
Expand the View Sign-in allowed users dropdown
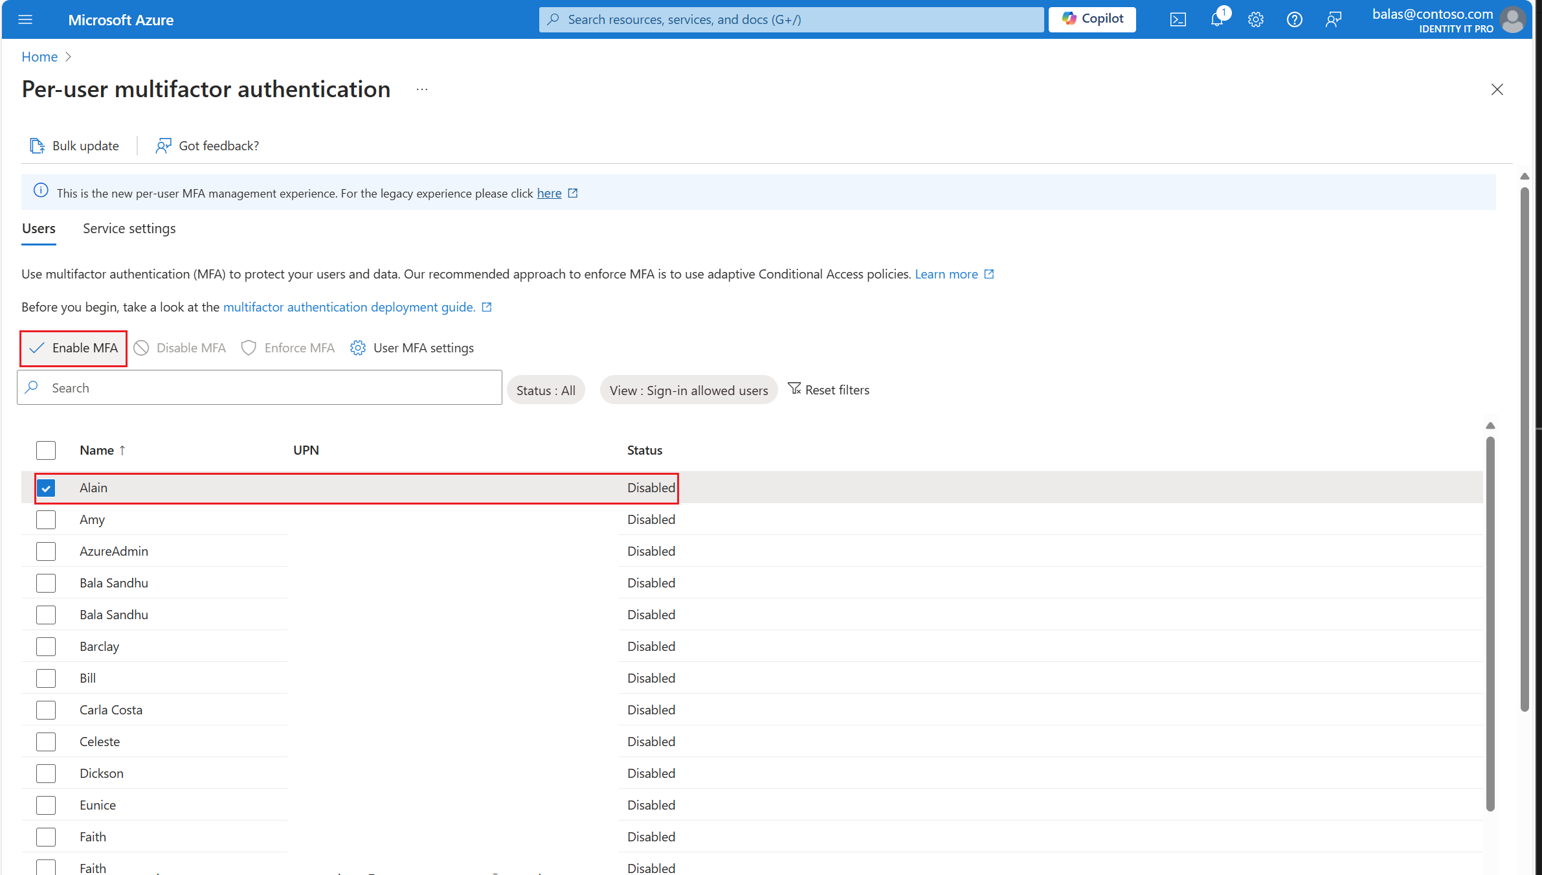(688, 389)
